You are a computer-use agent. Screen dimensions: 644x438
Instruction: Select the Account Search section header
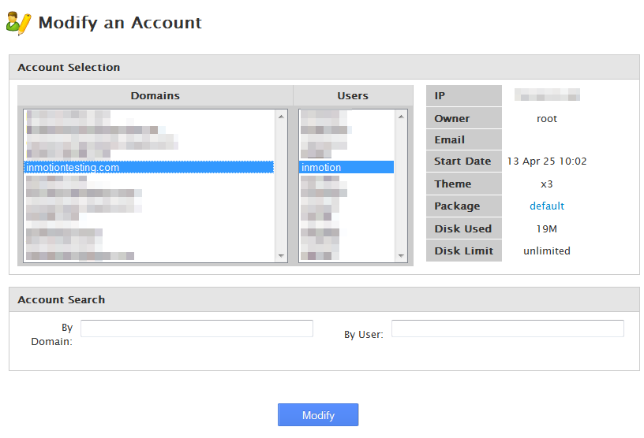pos(62,299)
